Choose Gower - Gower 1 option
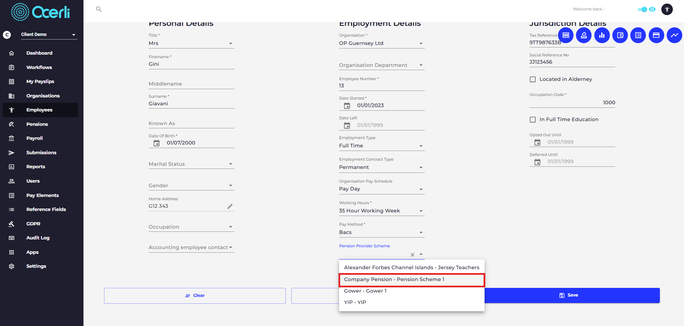The width and height of the screenshot is (684, 326). pyautogui.click(x=412, y=291)
